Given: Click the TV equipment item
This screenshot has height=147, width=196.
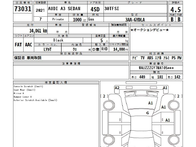Looking at the screenshot, I should coord(143,58).
